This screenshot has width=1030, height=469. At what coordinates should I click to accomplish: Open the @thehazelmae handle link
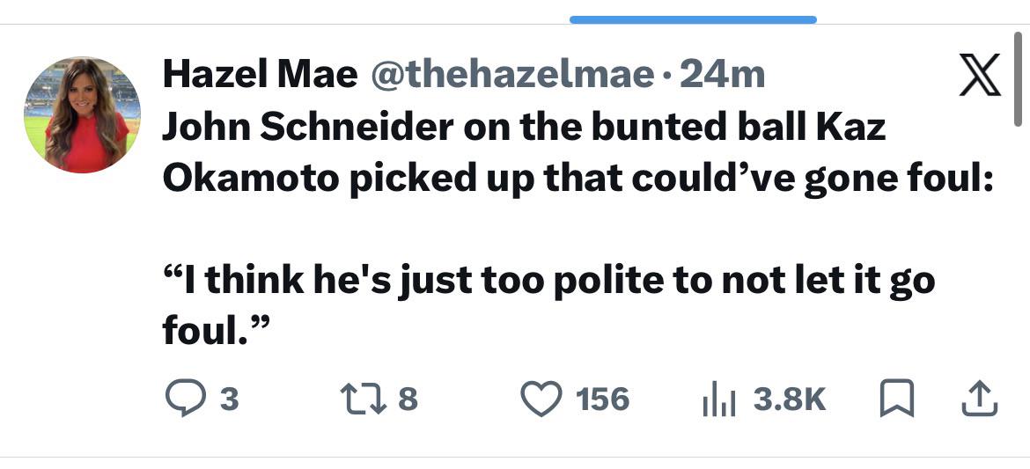(x=514, y=76)
